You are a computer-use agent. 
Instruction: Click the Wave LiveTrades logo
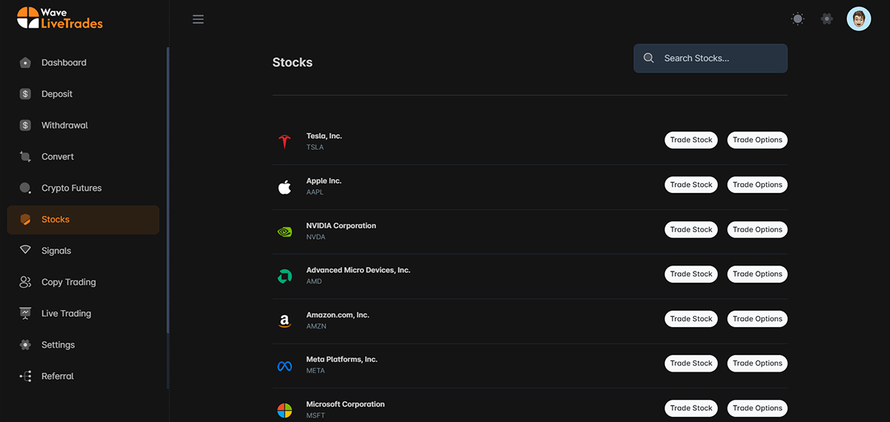click(60, 18)
